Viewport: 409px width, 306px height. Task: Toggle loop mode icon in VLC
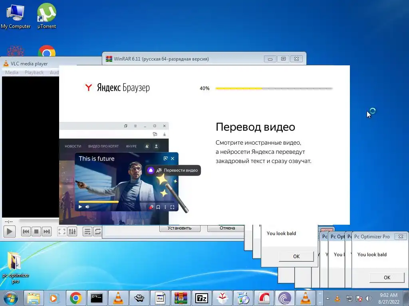(x=97, y=231)
